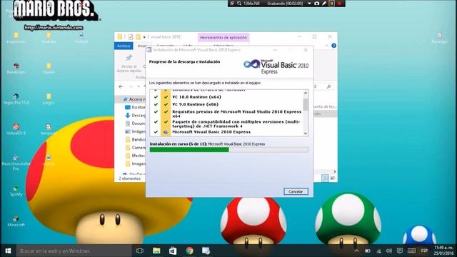Collapse the File Explorer ribbon chevron

(x=326, y=46)
